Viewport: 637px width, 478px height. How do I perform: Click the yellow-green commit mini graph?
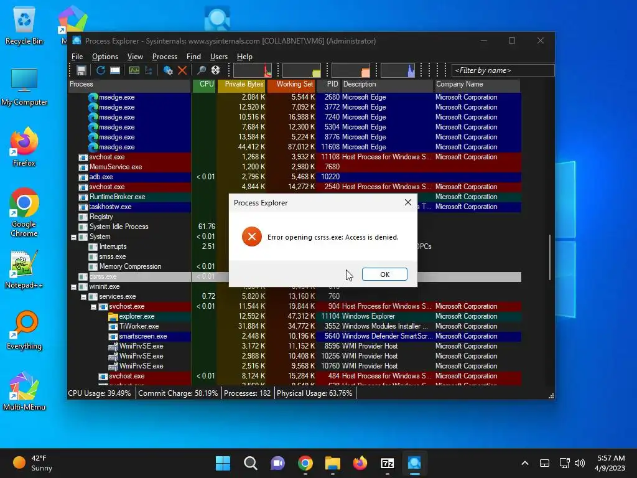[x=302, y=70]
